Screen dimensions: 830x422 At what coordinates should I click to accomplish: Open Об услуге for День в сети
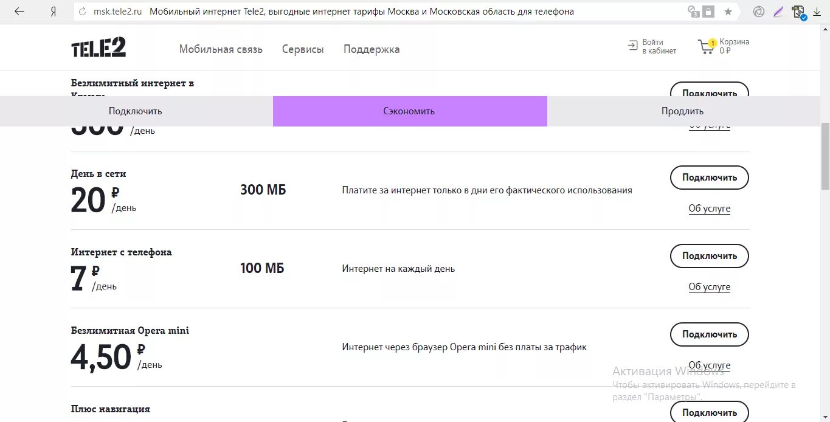(x=710, y=209)
